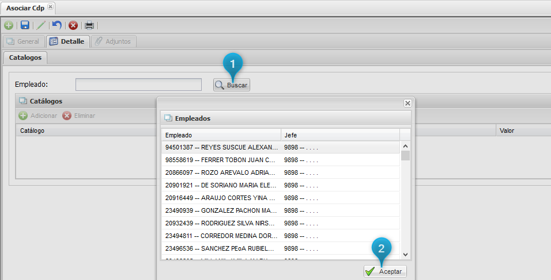Close the Empleados popup window
551x280 pixels.
tap(407, 103)
